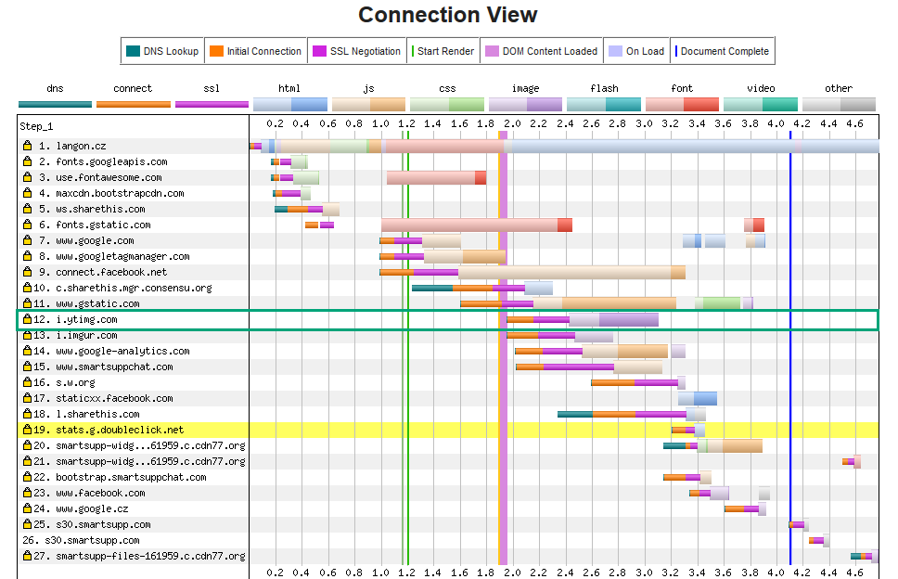Click the lock icon beside langon.cz
Screen dimensions: 898x579
(27, 146)
